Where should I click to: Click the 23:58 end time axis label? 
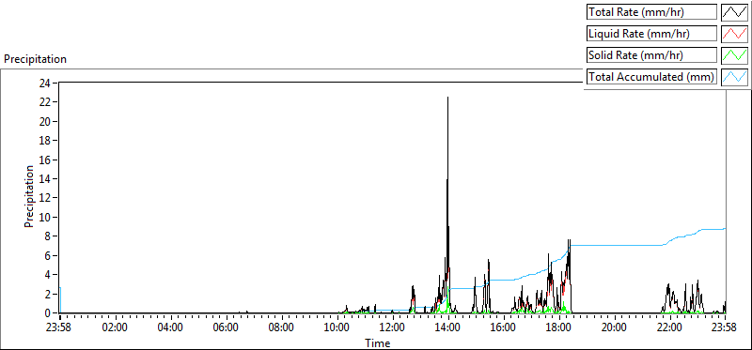[725, 328]
